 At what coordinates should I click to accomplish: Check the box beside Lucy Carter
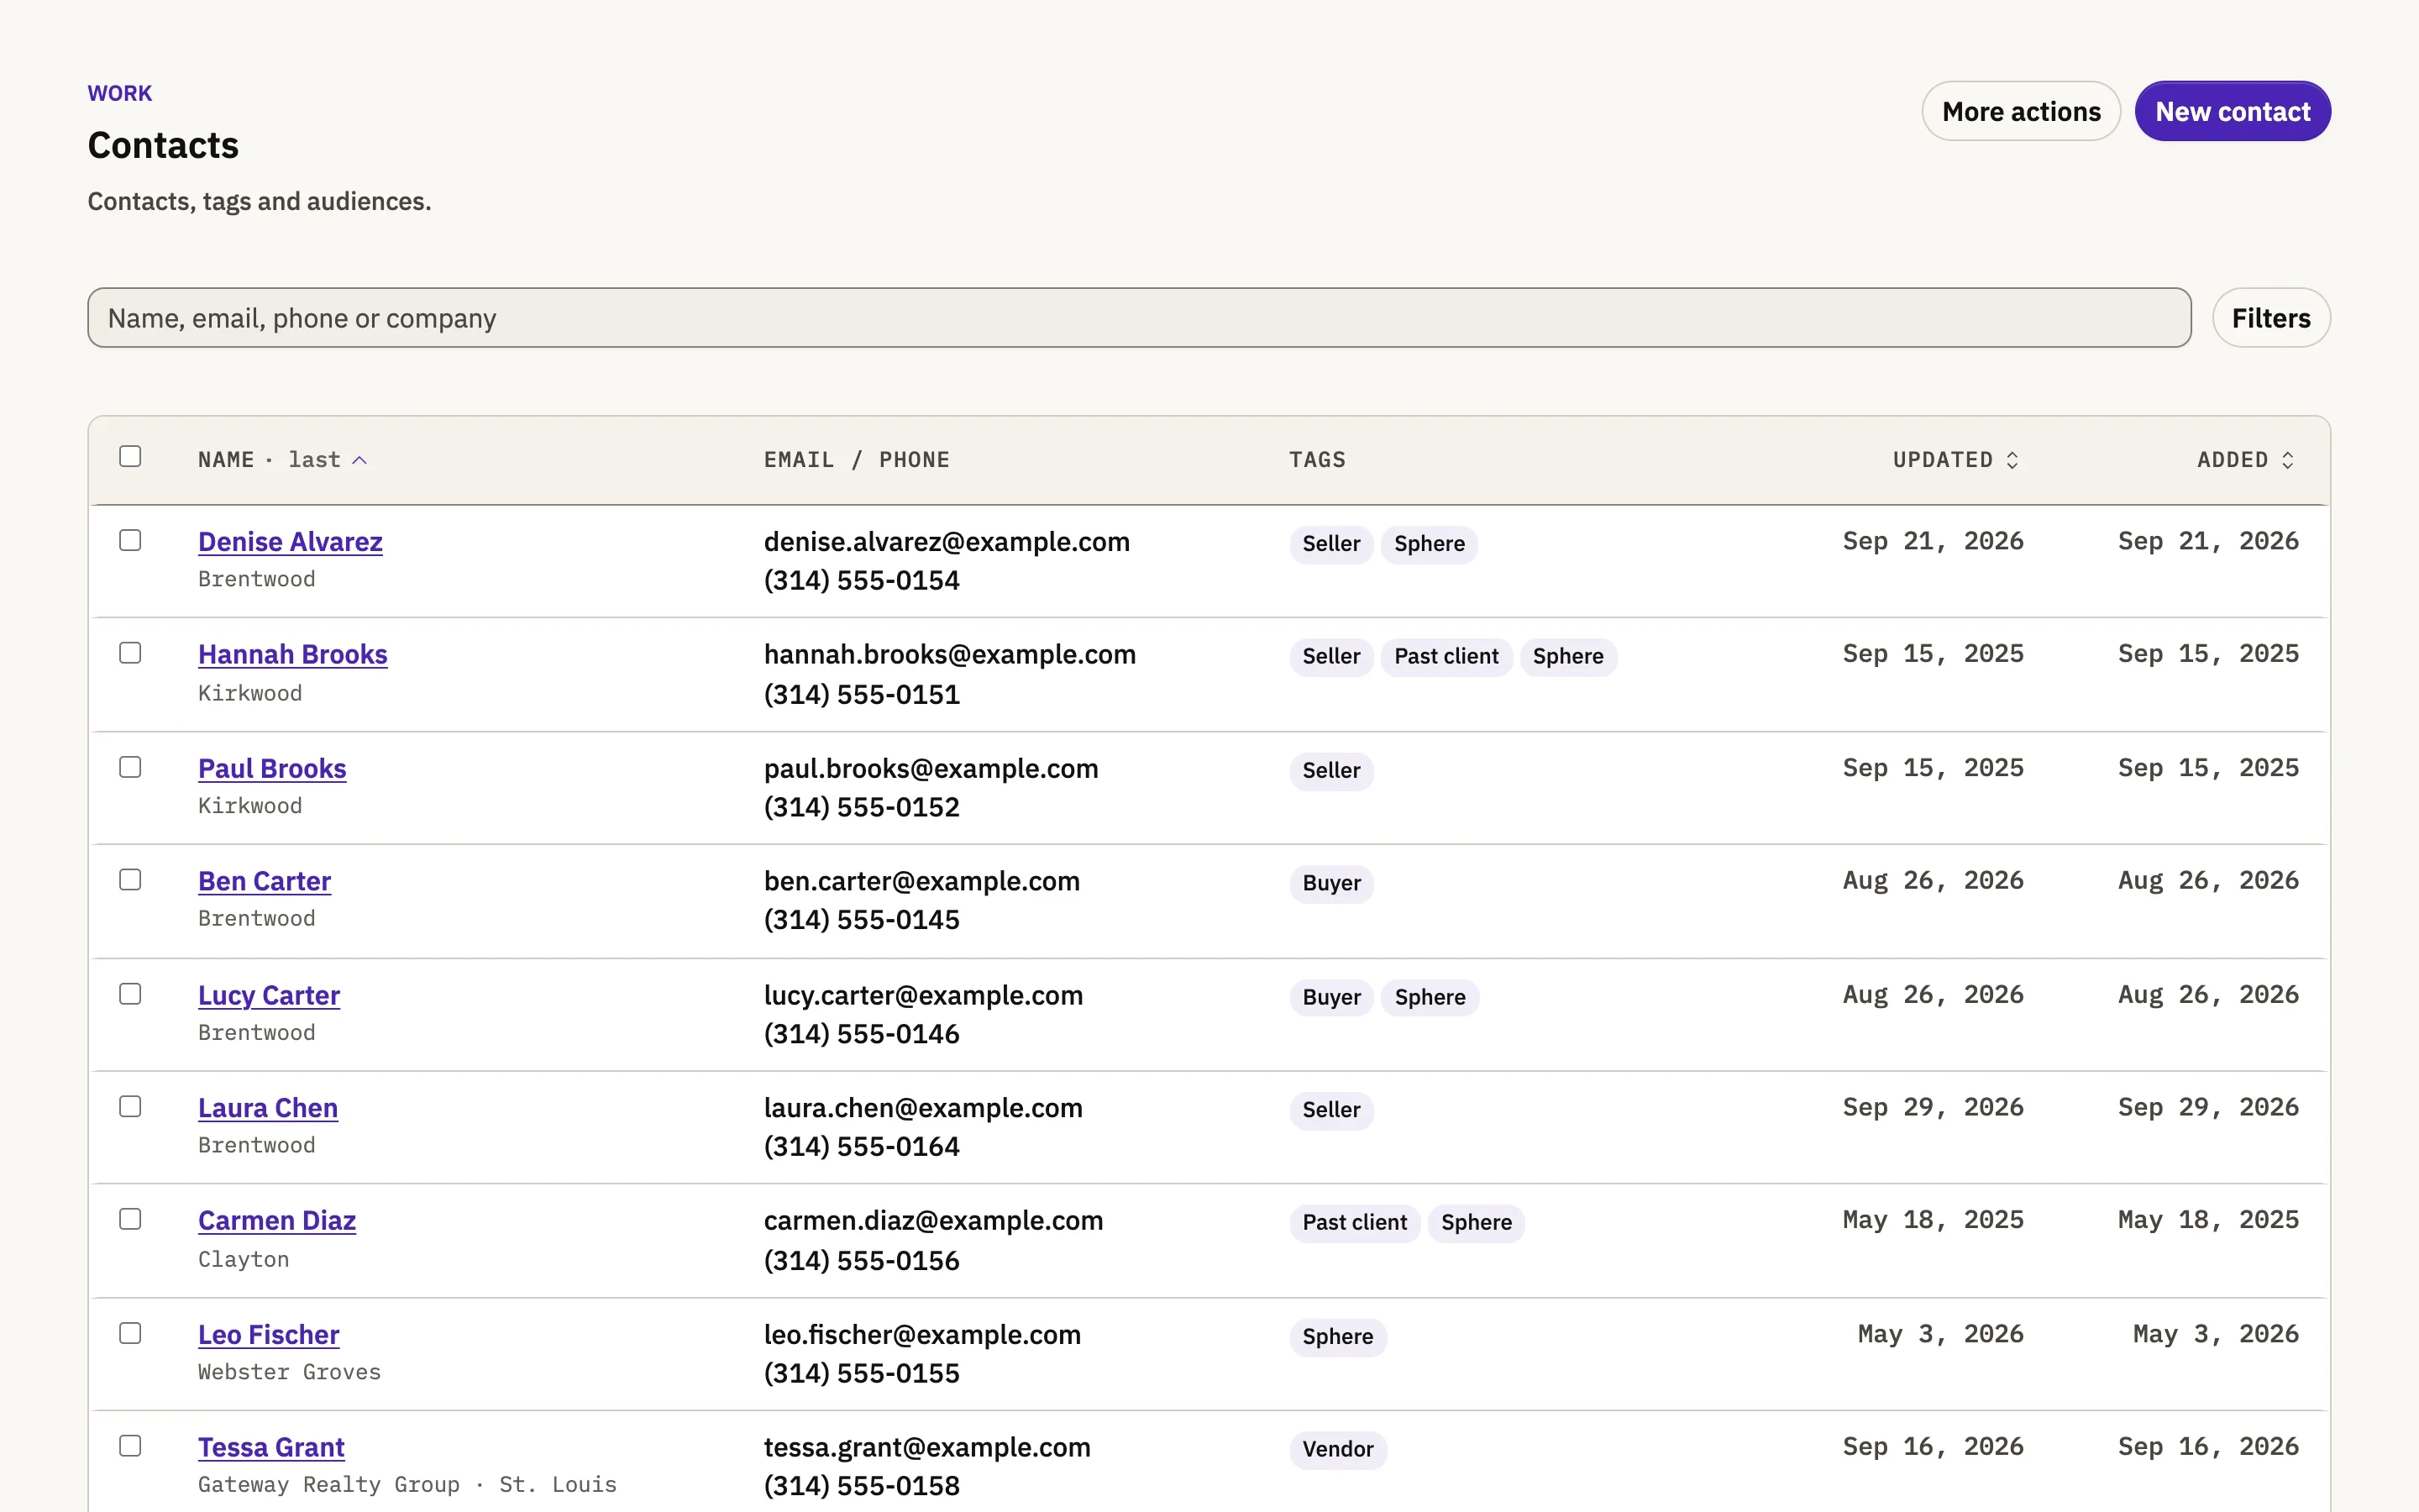coord(130,994)
